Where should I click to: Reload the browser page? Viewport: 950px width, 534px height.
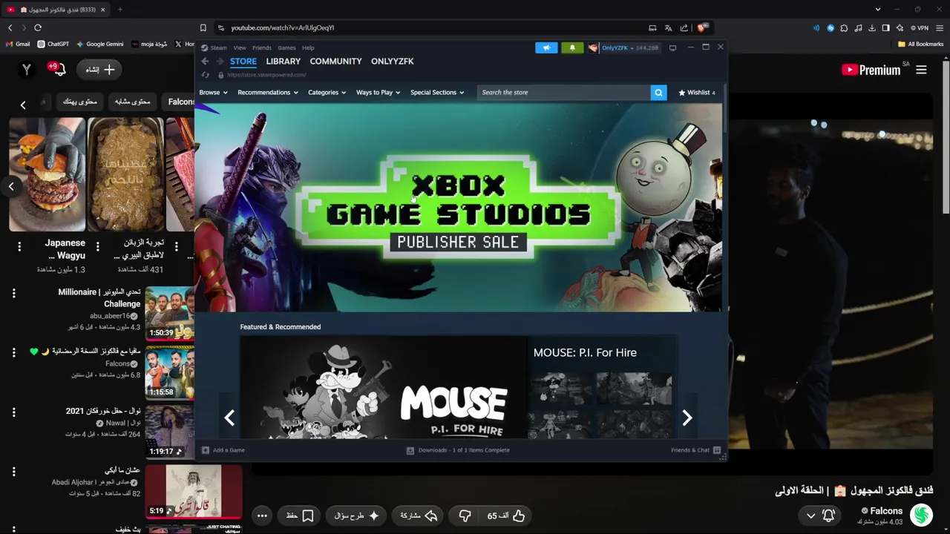pos(38,27)
